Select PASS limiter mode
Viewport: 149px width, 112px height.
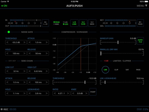[x=138, y=70]
